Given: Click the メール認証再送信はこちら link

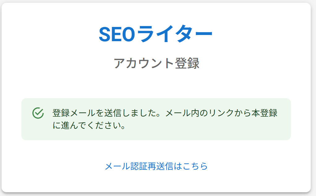Looking at the screenshot, I should click(x=156, y=166).
